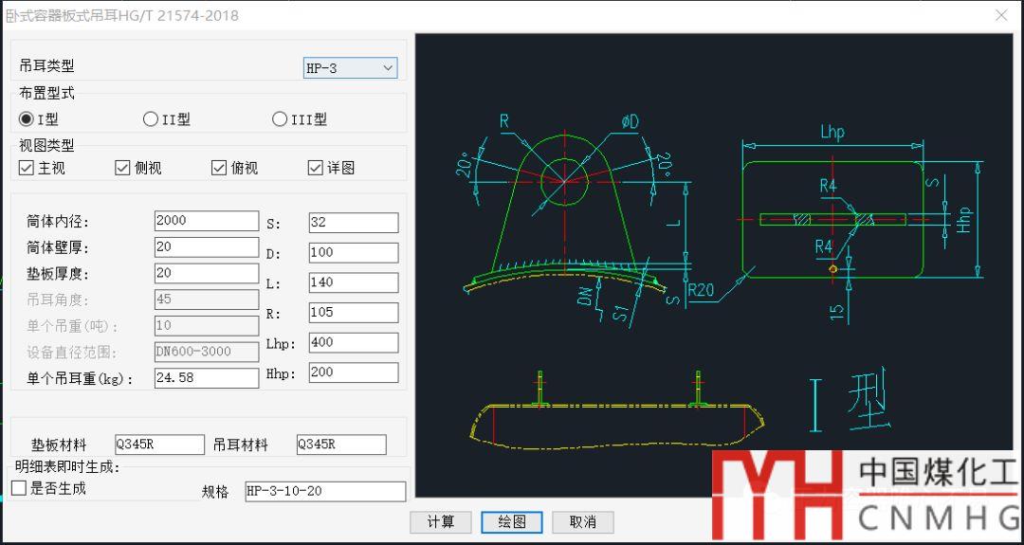Image resolution: width=1024 pixels, height=545 pixels.
Task: Click the Lhp value field
Action: [x=353, y=343]
